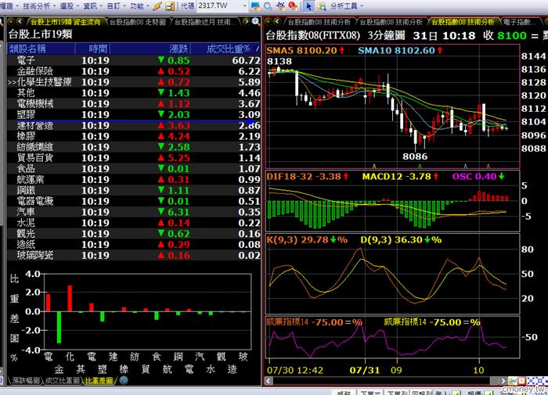
Task: Open the 電子指數 tab in right panel
Action: pos(518,22)
